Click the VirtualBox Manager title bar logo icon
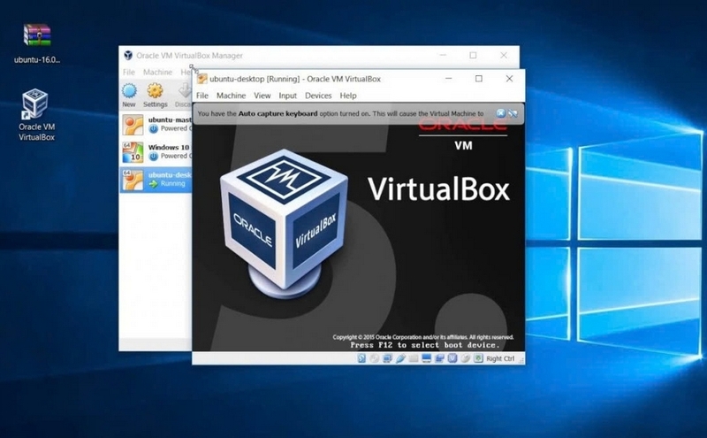The height and width of the screenshot is (438, 707). 128,56
